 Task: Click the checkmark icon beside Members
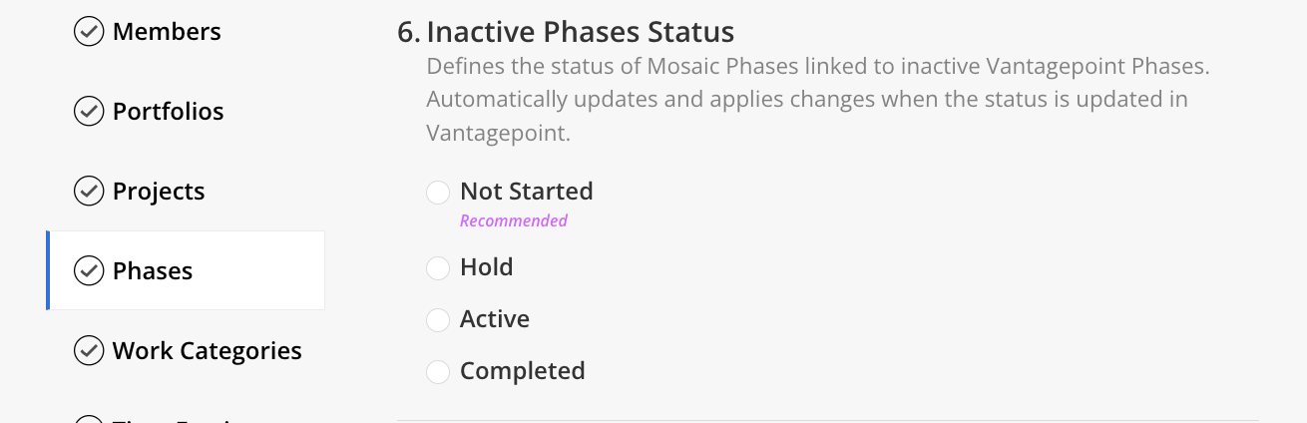click(89, 32)
